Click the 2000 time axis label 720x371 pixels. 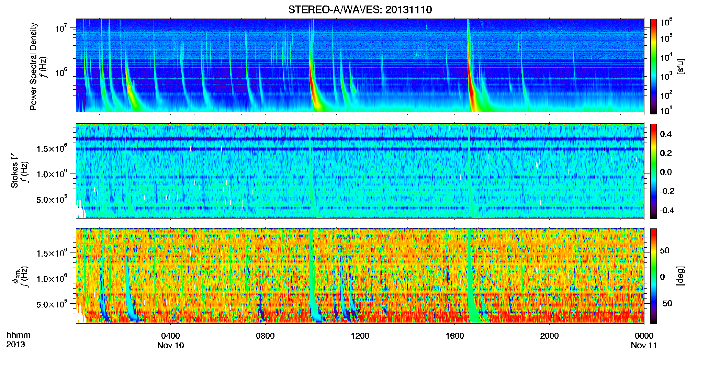click(x=549, y=336)
